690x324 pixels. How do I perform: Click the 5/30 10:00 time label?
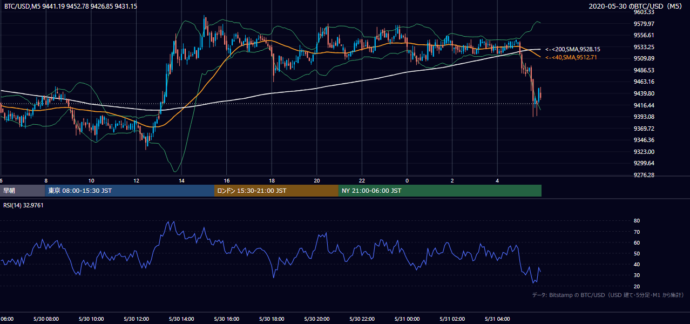[91, 319]
